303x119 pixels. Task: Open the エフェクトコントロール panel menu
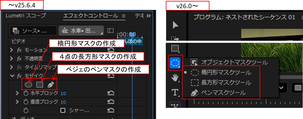point(124,16)
